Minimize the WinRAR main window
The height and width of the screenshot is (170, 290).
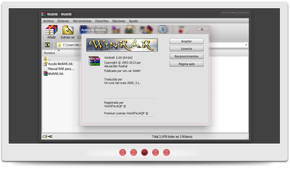225,14
